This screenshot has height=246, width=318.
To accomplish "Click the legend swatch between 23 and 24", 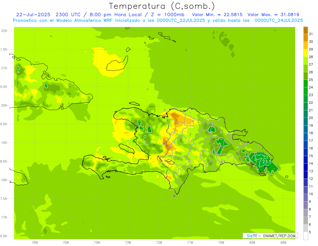I will click(306, 91).
